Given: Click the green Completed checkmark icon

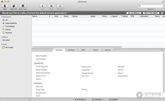Looking at the screenshot, I should [4, 26].
